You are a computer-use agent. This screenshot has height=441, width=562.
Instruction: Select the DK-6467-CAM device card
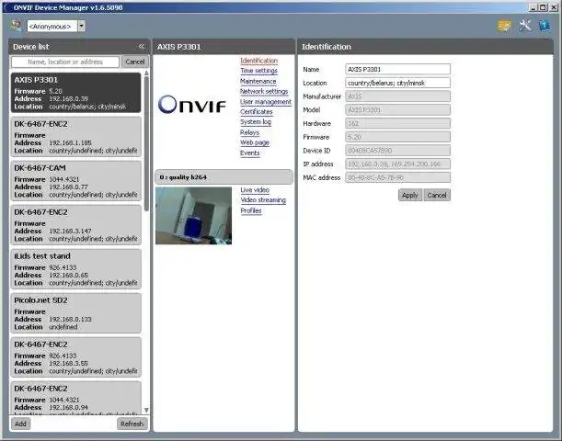75,181
